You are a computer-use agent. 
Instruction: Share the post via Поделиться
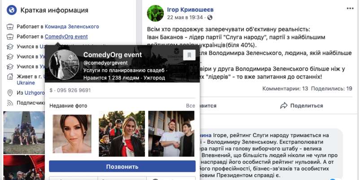click(x=302, y=106)
